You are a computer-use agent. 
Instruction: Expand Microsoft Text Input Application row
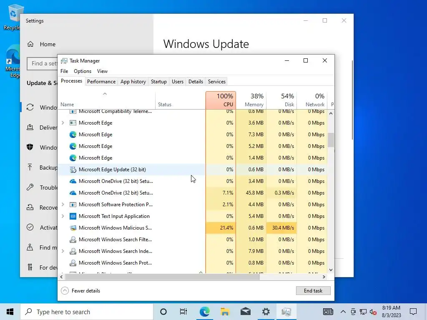click(x=63, y=216)
